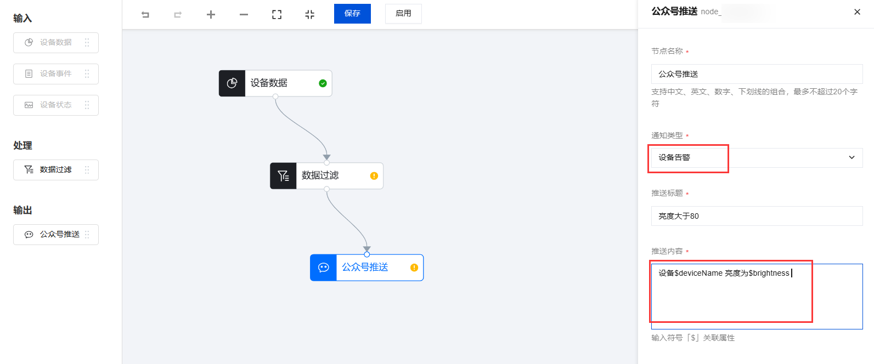Click the 通知类型 dropdown chevron arrow
874x364 pixels.
(852, 158)
